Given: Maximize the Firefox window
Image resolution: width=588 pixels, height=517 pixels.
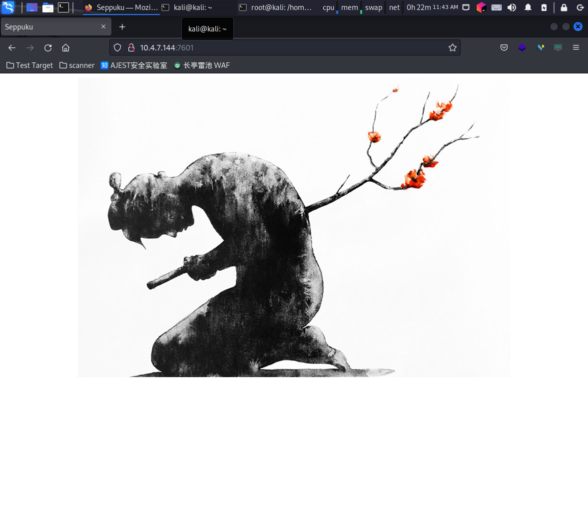Looking at the screenshot, I should (x=566, y=26).
